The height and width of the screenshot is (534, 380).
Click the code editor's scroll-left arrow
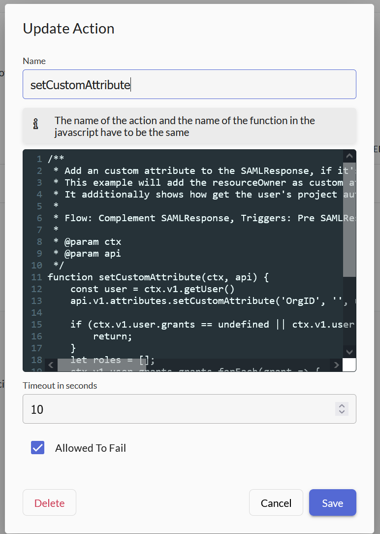(x=51, y=365)
